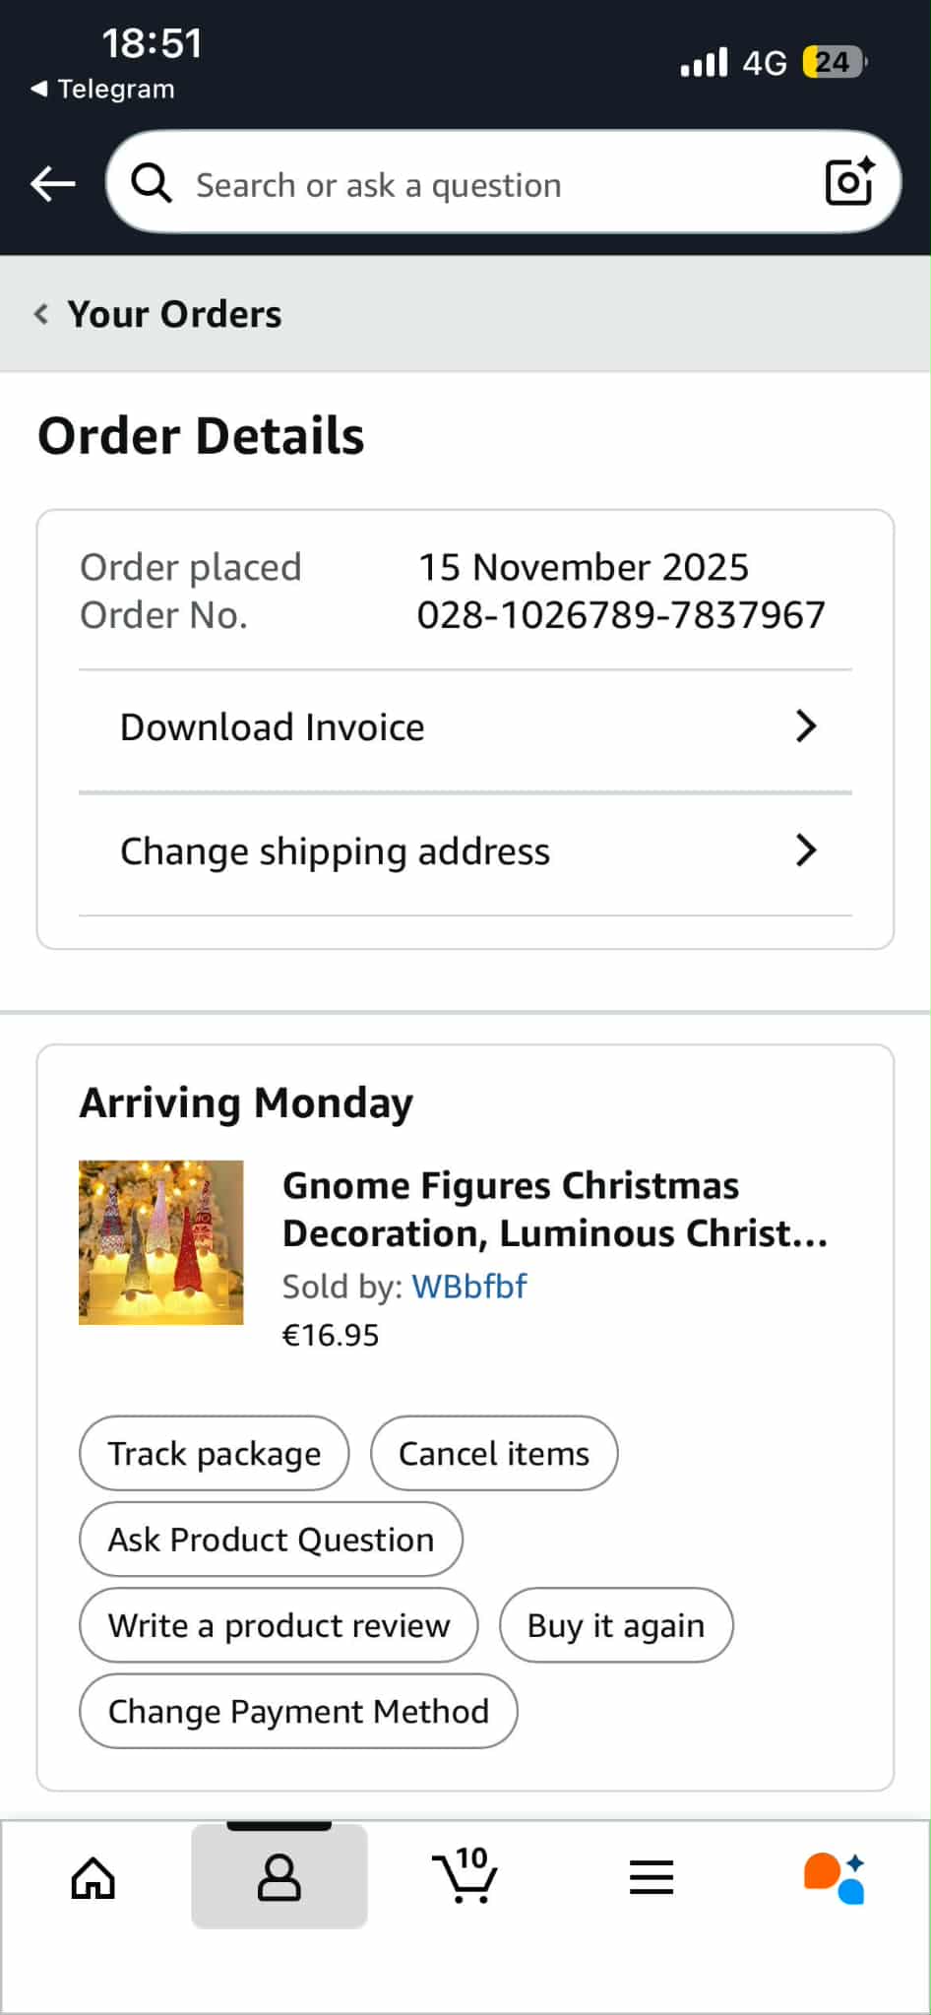The width and height of the screenshot is (931, 2015).
Task: Go back to Your Orders
Action: pyautogui.click(x=159, y=314)
